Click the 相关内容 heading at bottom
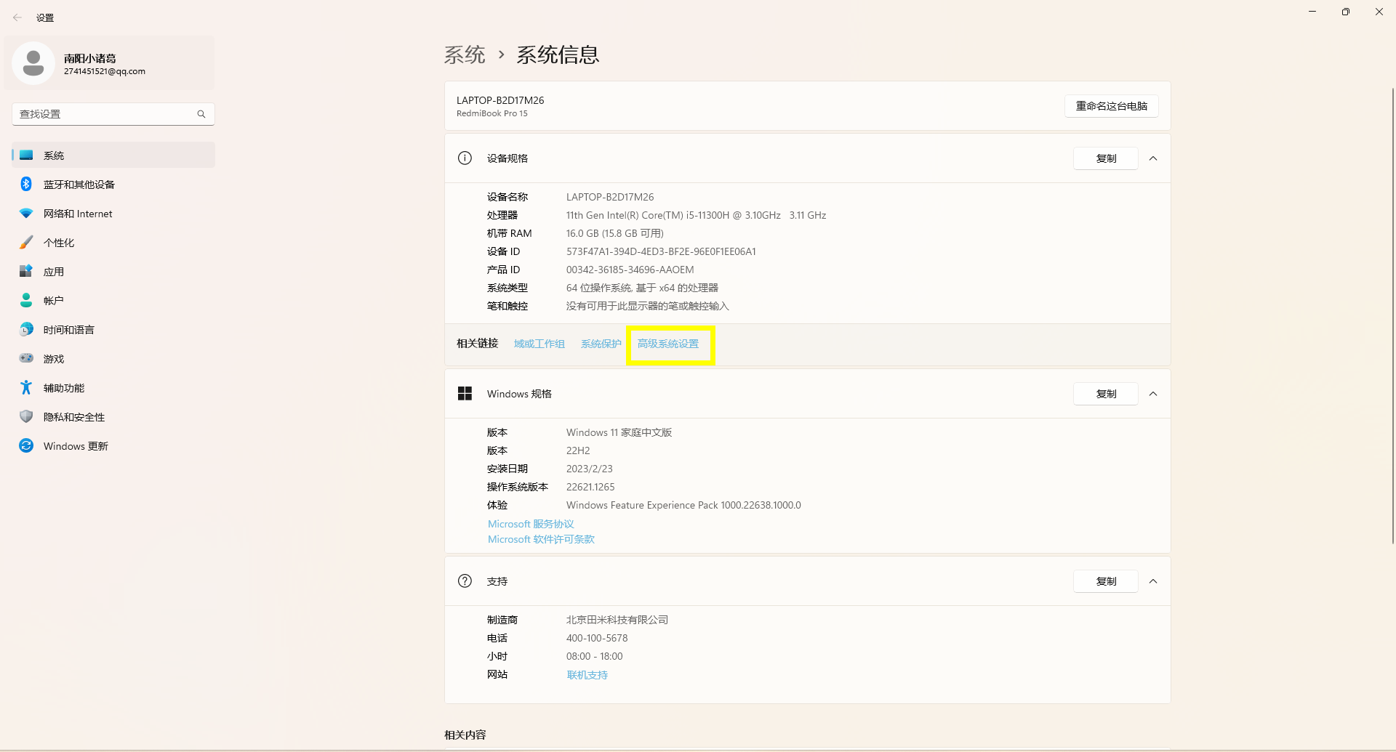 465,735
